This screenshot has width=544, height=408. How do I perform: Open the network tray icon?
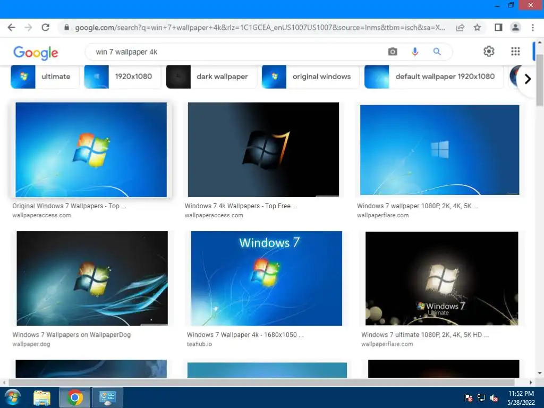pos(481,398)
